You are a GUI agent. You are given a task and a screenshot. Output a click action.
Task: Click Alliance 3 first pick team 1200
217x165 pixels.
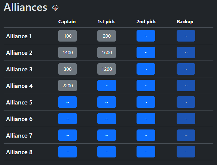[x=107, y=69]
